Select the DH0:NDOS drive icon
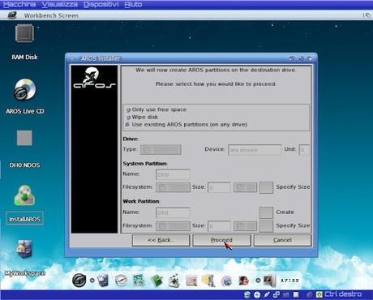Viewport: 373px width, 300px height. pos(24,138)
